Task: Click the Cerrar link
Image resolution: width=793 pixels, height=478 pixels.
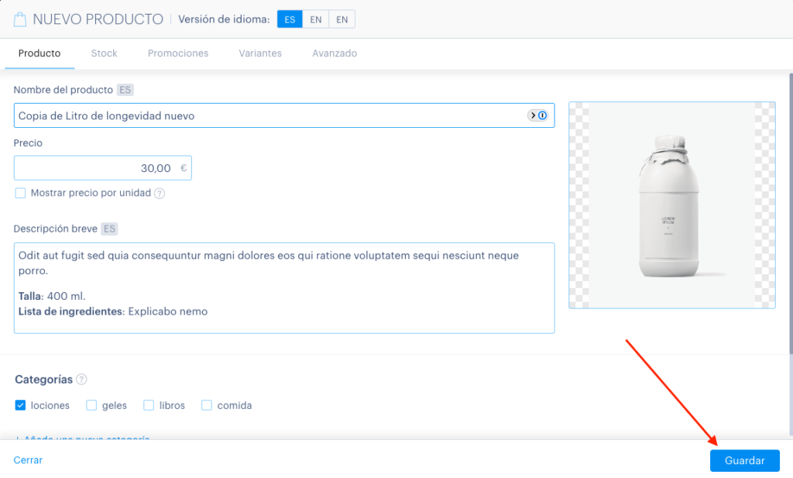Action: click(28, 459)
